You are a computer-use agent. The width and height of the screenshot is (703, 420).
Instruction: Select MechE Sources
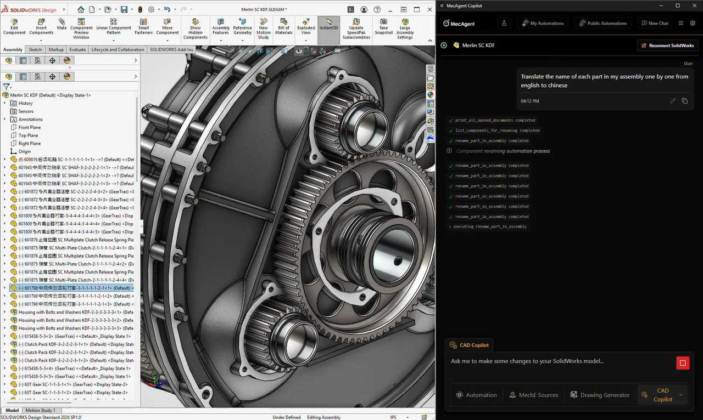click(533, 395)
